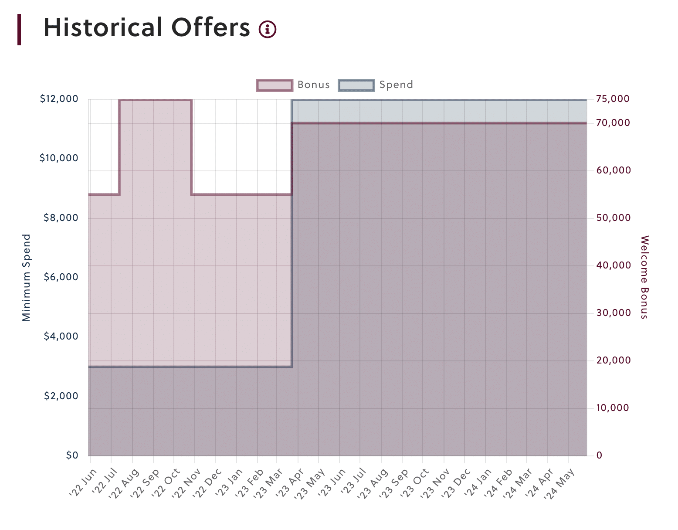Viewport: 678px width, 530px height.
Task: Toggle the Bonus legend swatch
Action: tap(275, 85)
